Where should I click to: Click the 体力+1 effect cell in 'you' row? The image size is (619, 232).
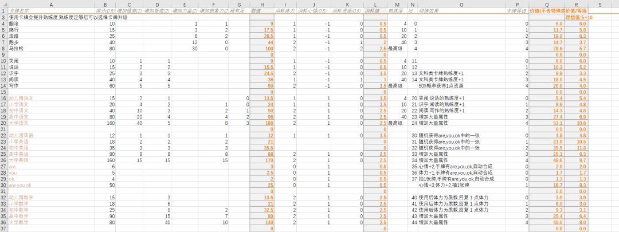pyautogui.click(x=461, y=172)
